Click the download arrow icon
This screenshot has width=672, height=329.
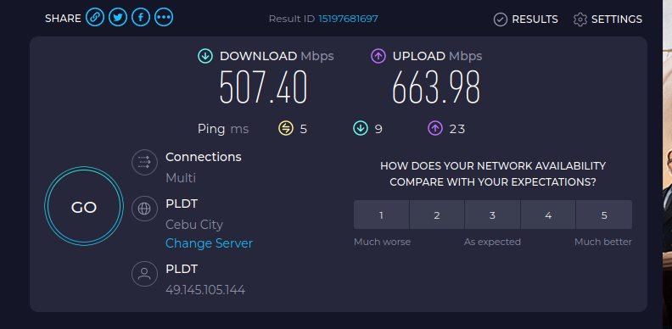(x=205, y=56)
